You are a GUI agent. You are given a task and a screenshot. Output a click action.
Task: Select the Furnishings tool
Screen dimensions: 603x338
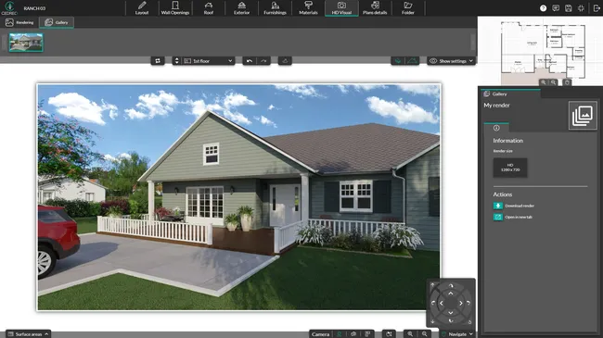pos(275,8)
